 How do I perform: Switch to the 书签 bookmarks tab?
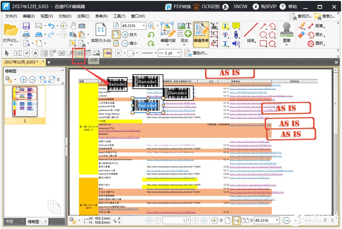(x=9, y=222)
